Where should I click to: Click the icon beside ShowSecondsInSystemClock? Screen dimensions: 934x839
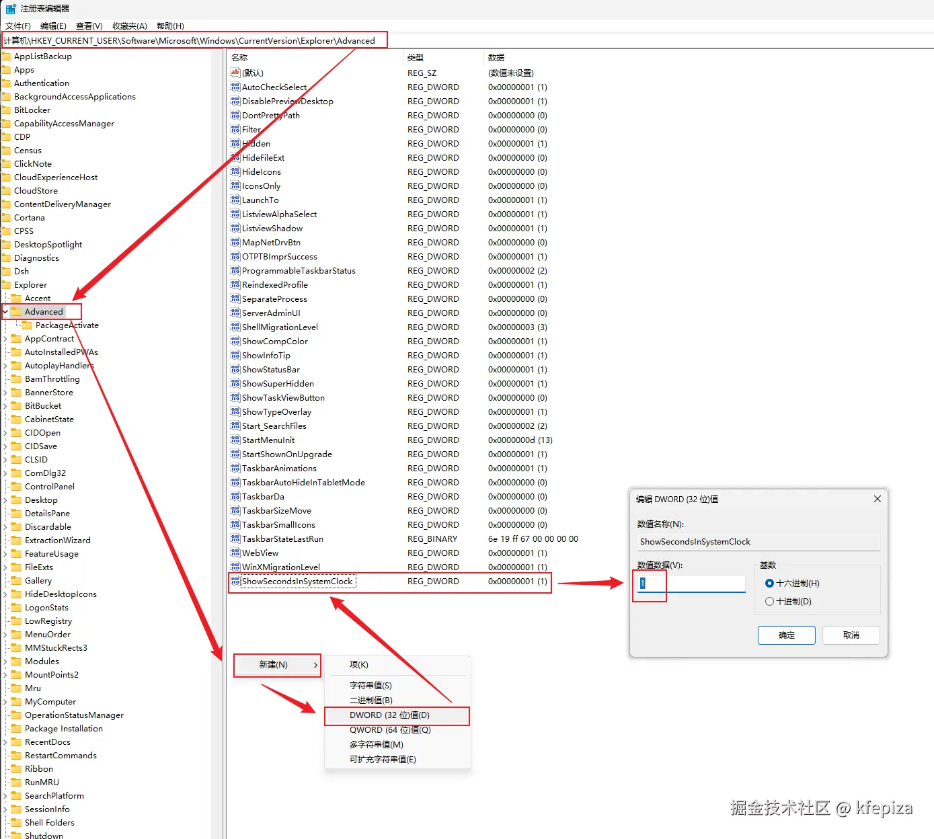tap(235, 581)
